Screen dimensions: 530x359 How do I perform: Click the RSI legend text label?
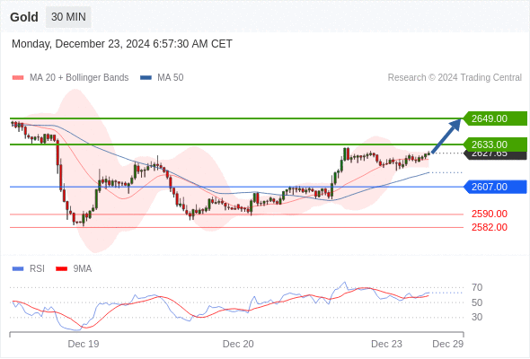(37, 269)
